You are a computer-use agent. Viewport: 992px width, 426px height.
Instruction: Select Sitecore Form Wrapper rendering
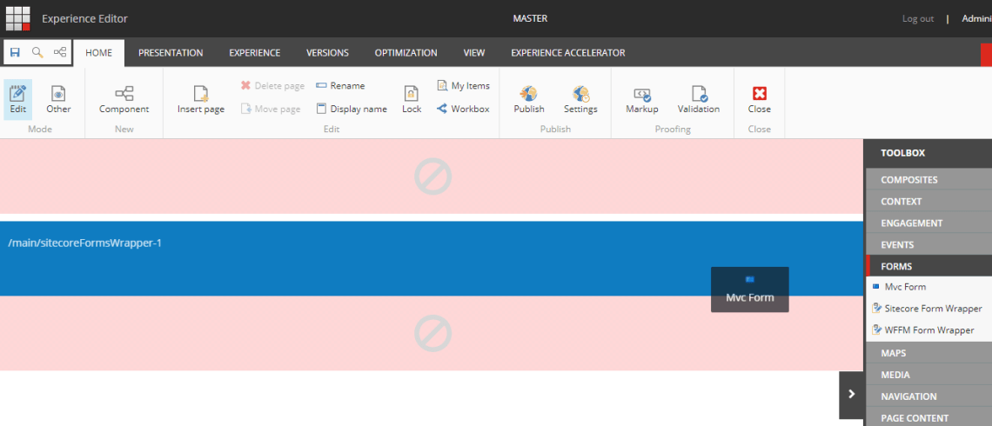point(933,309)
